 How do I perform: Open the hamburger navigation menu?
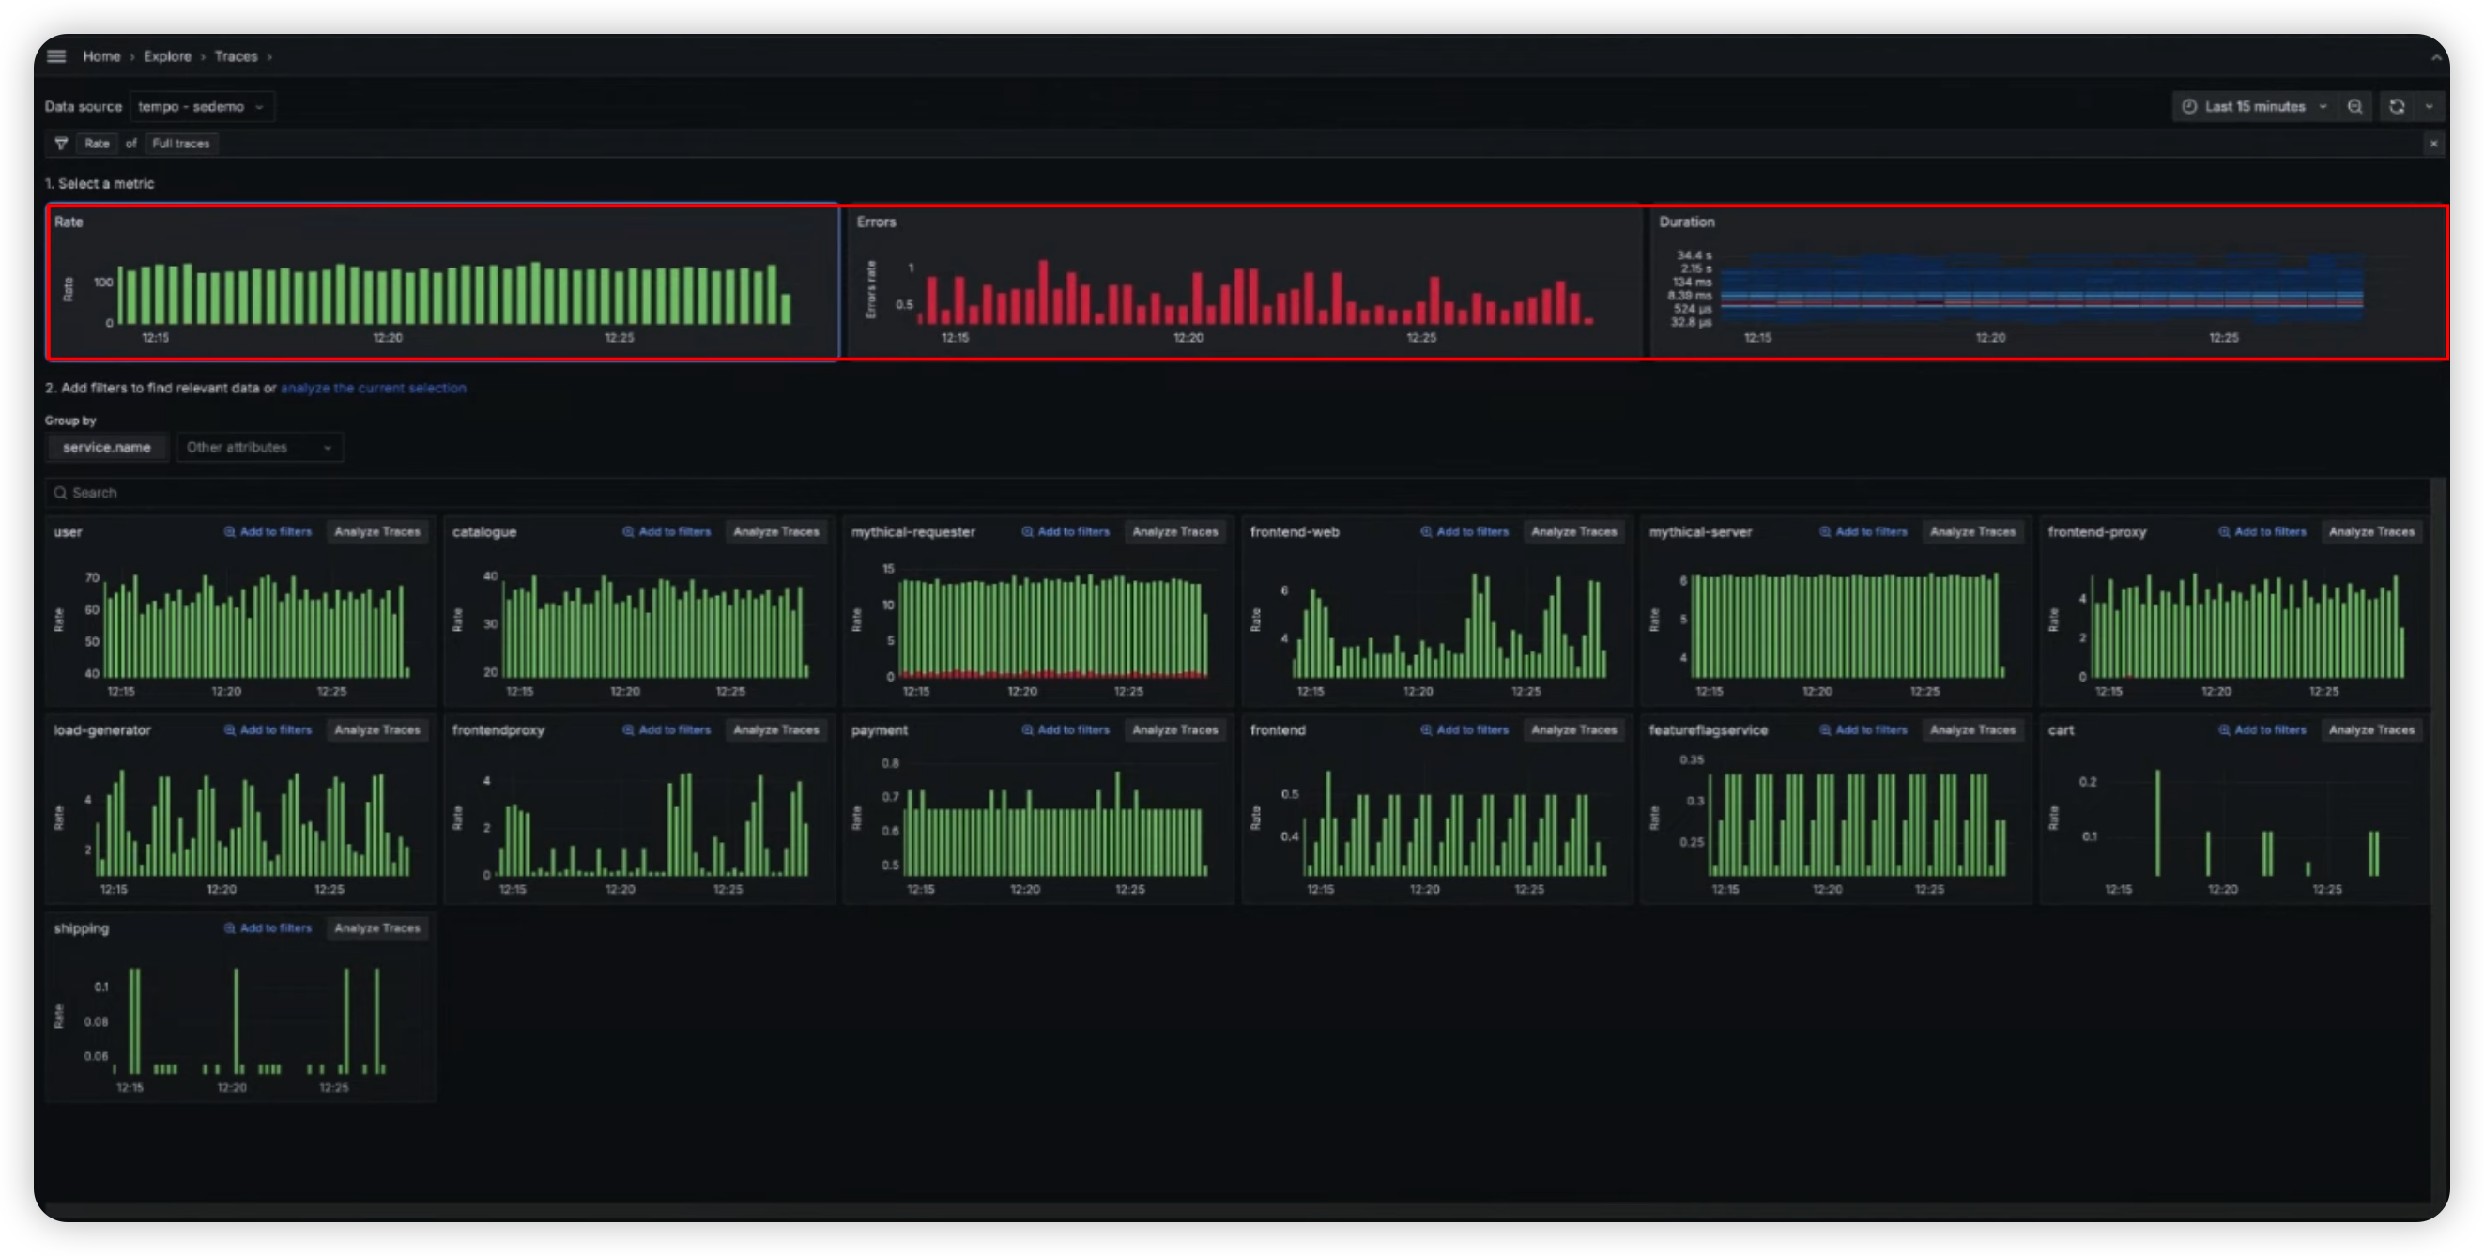coord(56,56)
